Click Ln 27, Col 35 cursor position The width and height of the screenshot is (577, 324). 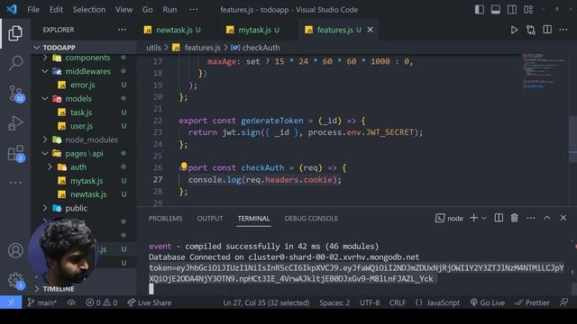pos(266,302)
